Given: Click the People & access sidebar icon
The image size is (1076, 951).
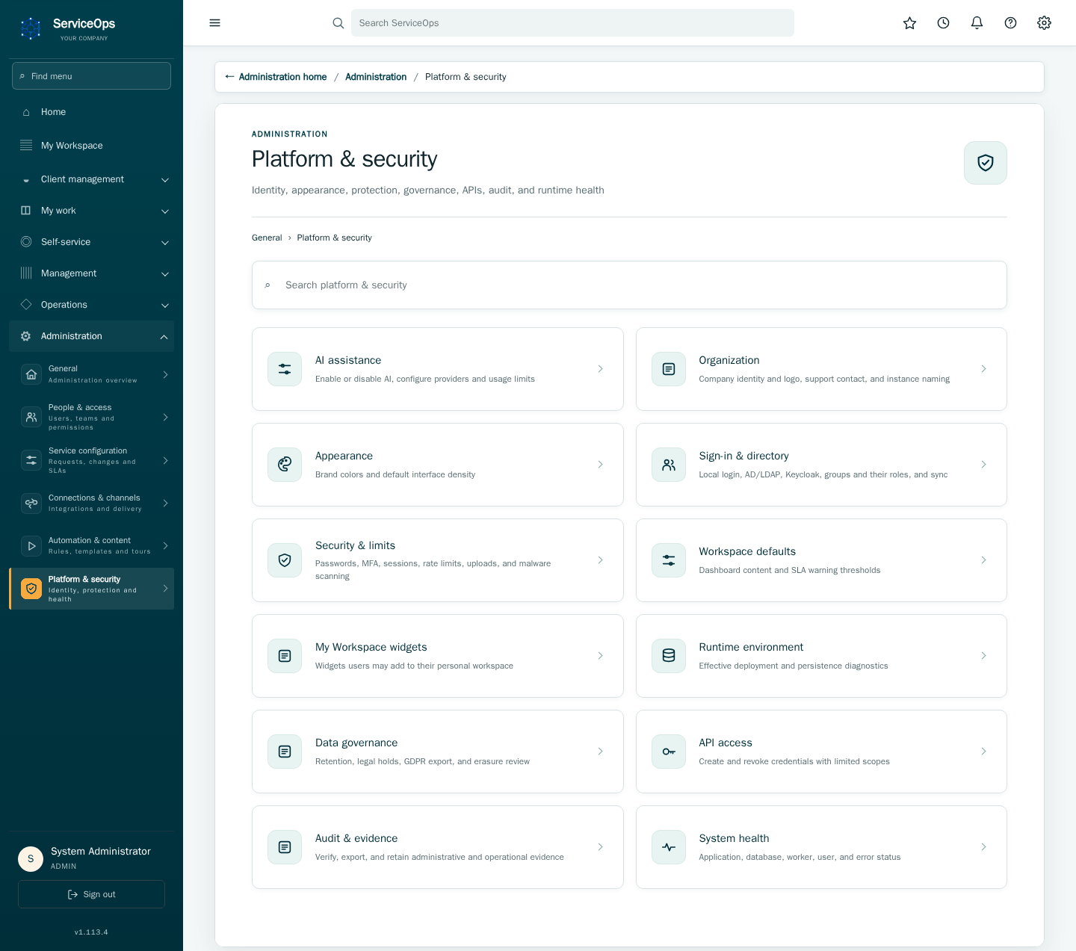Looking at the screenshot, I should (31, 417).
